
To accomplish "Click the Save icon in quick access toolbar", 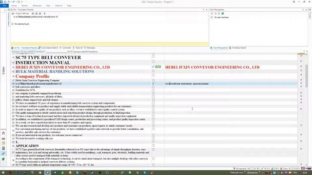I will pyautogui.click(x=5, y=2).
